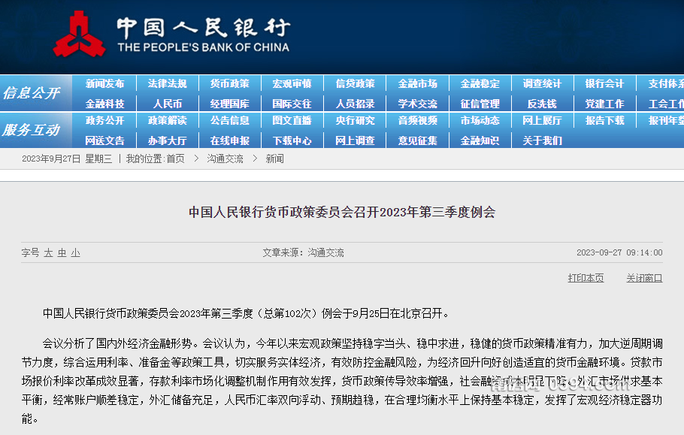This screenshot has width=684, height=435.
Task: Open the 法律法规 navigation item
Action: 168,83
